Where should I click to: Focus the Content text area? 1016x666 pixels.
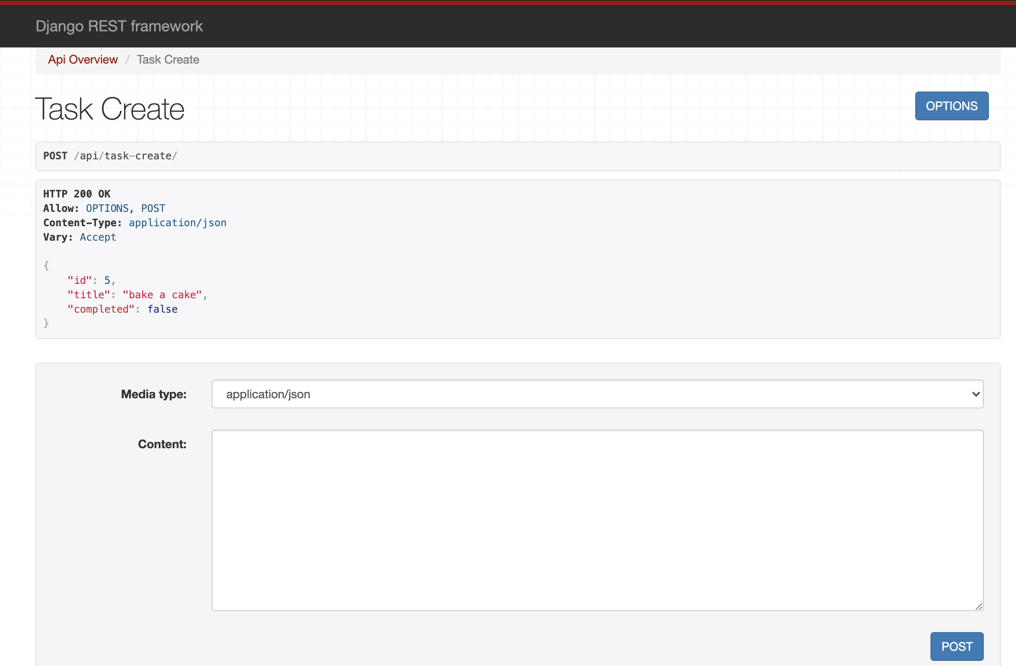pos(597,519)
